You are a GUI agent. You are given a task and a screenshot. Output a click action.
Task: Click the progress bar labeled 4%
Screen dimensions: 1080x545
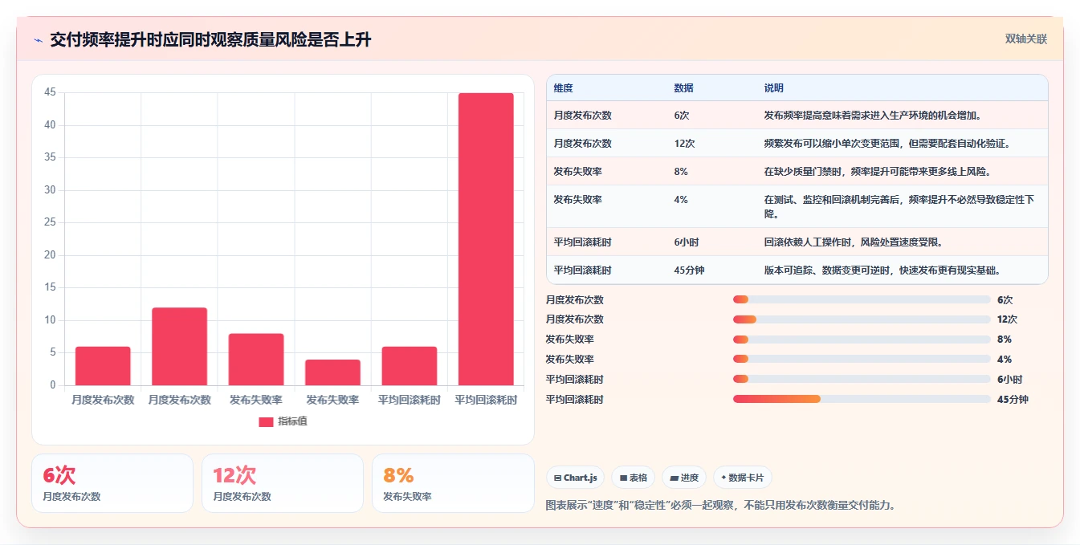pyautogui.click(x=862, y=359)
